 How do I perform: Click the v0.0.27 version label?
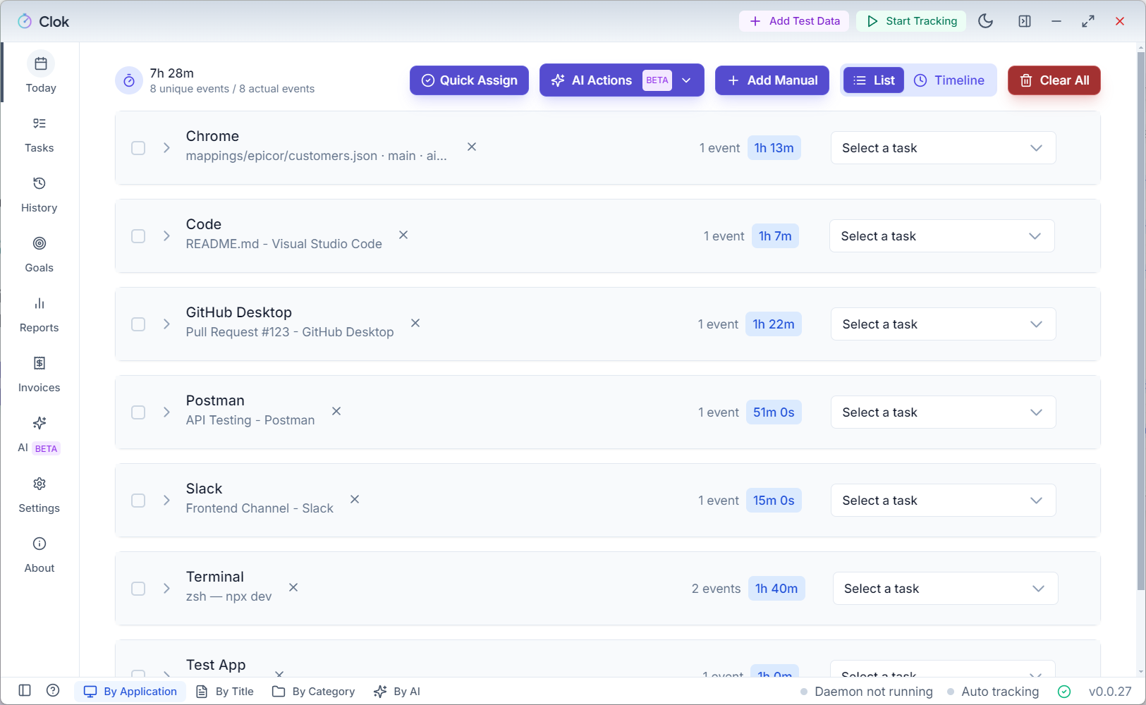click(x=1110, y=692)
